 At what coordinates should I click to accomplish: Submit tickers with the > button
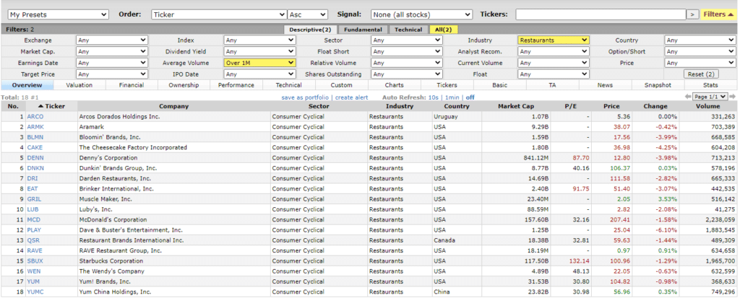coord(693,14)
